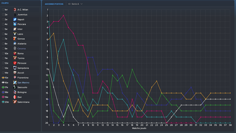The height and width of the screenshot is (133, 236).
Task: Click the Inter club crest
Action: pyautogui.click(x=15, y=29)
